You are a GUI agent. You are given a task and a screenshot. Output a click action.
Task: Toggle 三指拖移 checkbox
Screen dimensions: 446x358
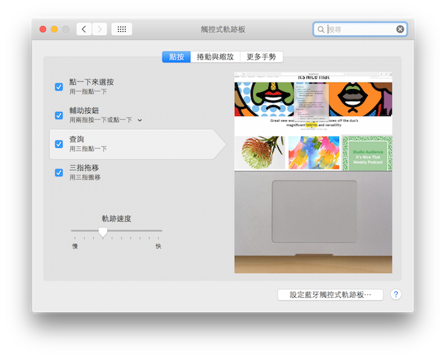coord(59,172)
